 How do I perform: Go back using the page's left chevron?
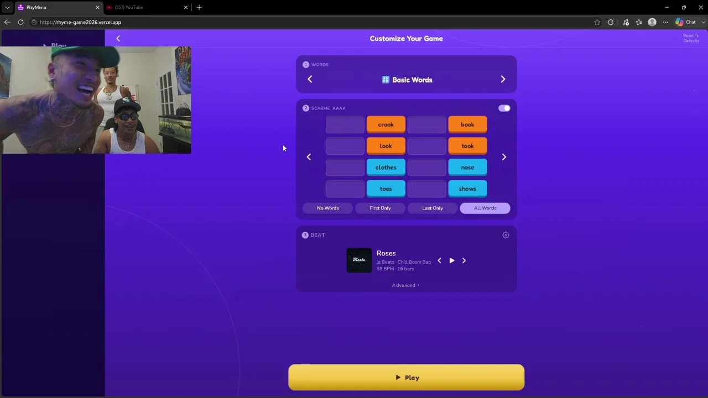[118, 38]
